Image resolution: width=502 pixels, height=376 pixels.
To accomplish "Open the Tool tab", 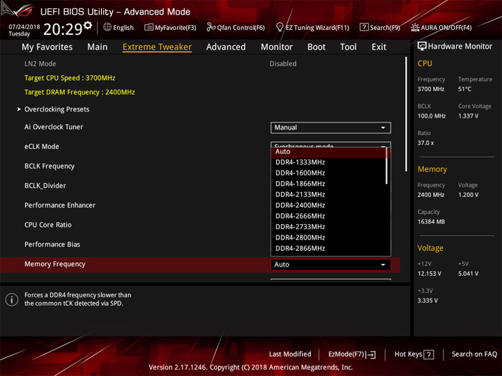I will coord(348,47).
